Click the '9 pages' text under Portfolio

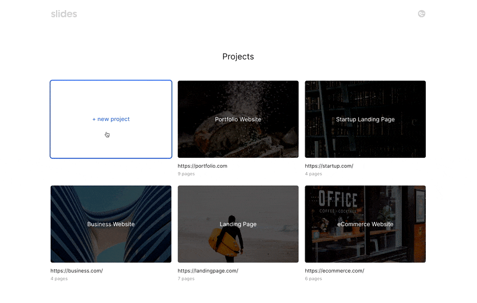(186, 174)
